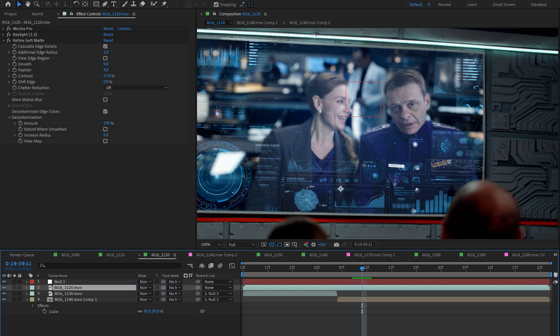
Task: Open the Chatter Reduction dropdown
Action: (136, 88)
